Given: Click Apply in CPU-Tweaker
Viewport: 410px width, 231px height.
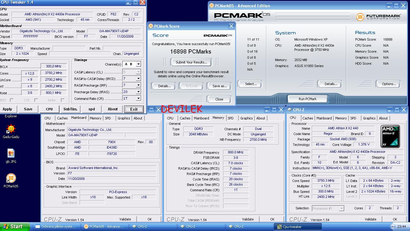Looking at the screenshot, I should tap(7, 109).
